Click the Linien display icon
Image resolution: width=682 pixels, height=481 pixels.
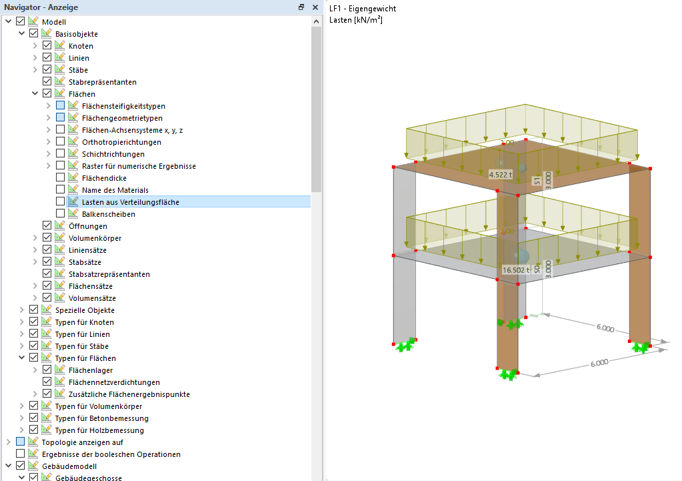pos(60,57)
